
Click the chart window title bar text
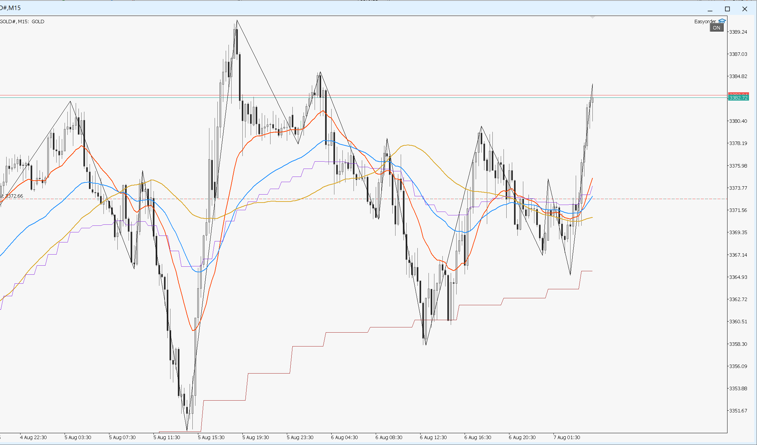coord(10,8)
